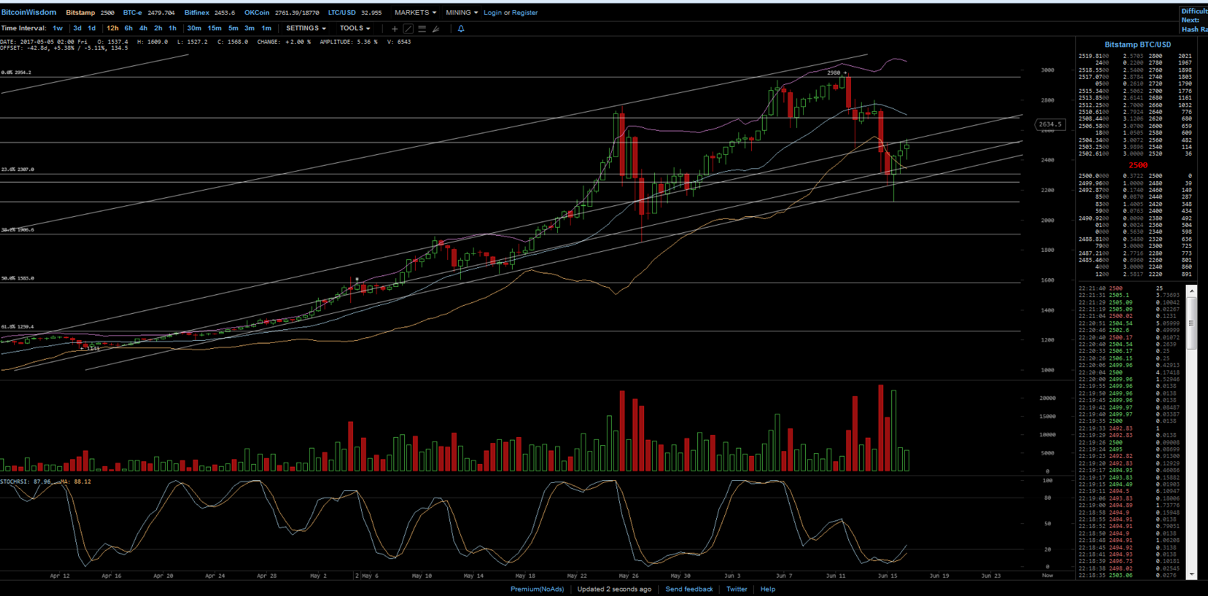The height and width of the screenshot is (596, 1208).
Task: Click the 2980 high price label
Action: [834, 73]
